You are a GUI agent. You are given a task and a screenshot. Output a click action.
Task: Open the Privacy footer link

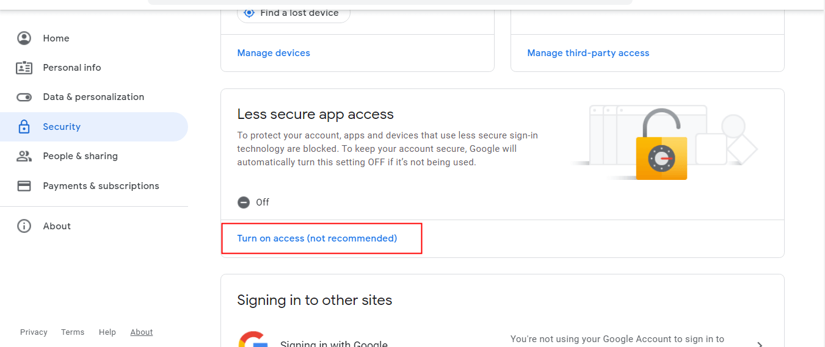pyautogui.click(x=34, y=332)
